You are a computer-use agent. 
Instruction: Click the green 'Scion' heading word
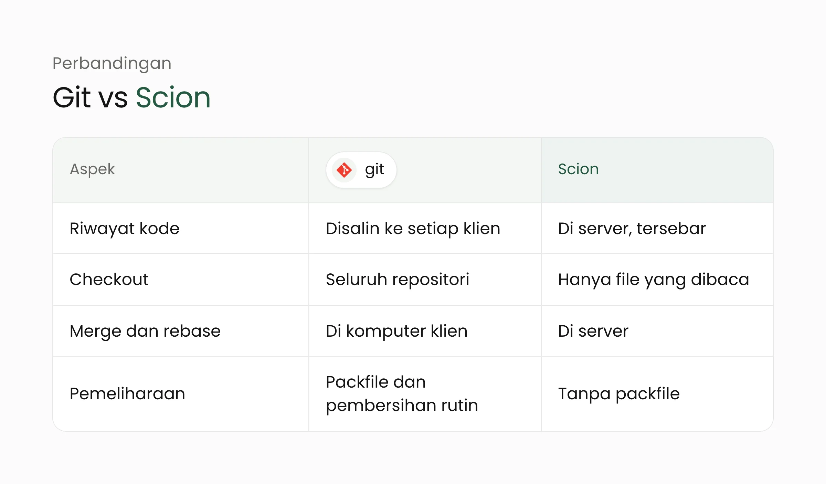click(173, 97)
